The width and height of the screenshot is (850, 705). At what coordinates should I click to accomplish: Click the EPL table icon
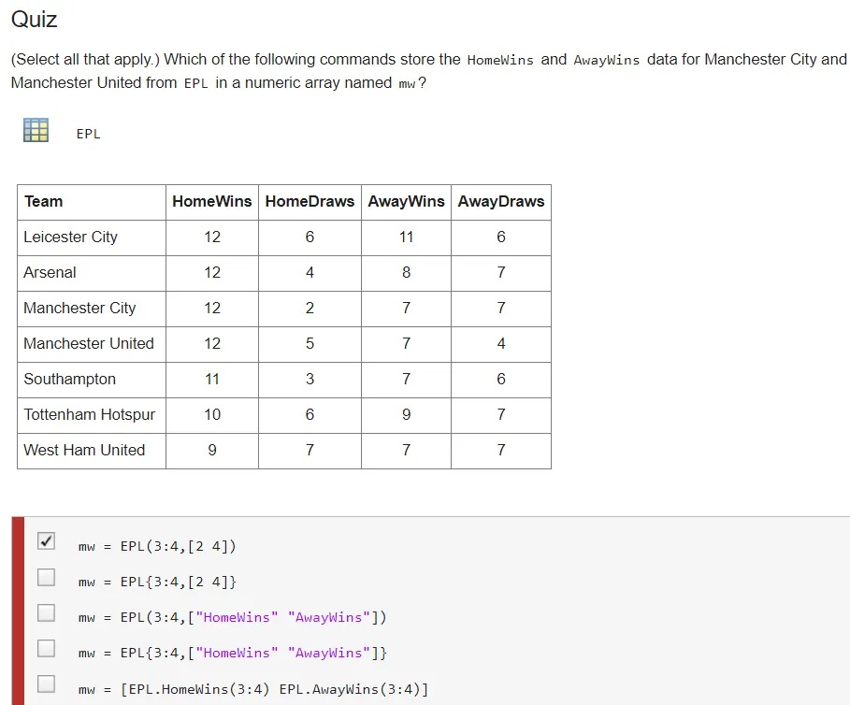point(36,130)
